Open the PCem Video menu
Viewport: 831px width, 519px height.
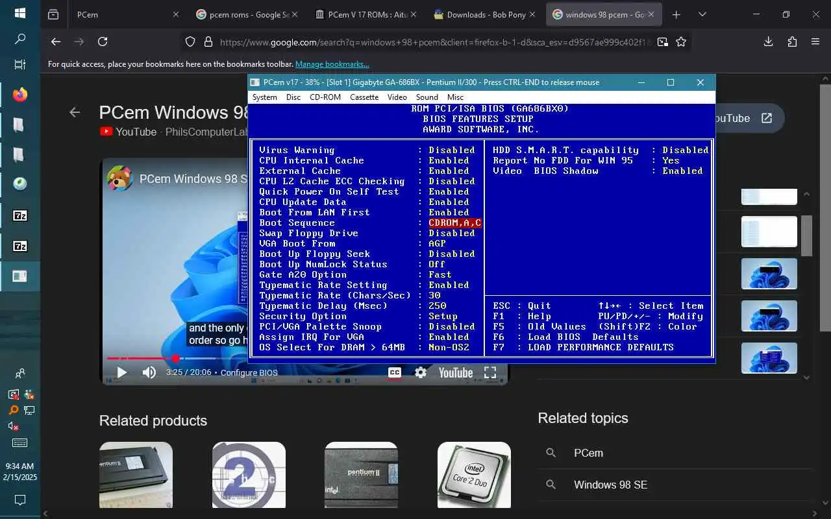397,97
